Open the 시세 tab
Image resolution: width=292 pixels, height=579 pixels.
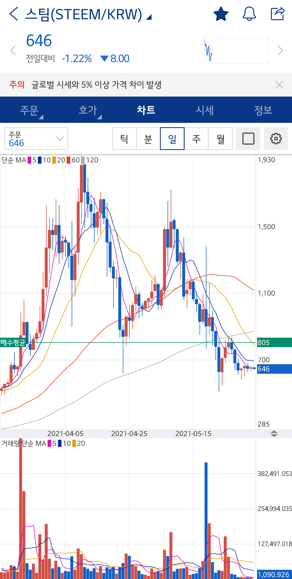pyautogui.click(x=205, y=110)
